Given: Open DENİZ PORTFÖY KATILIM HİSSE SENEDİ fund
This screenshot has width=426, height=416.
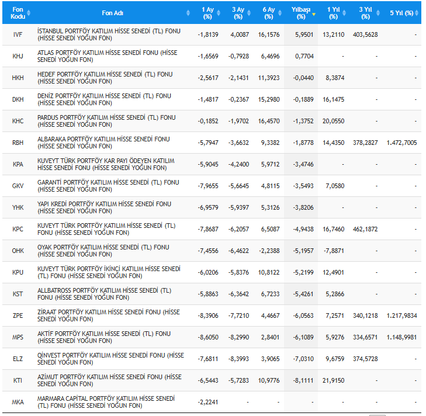Looking at the screenshot, I should click(104, 99).
